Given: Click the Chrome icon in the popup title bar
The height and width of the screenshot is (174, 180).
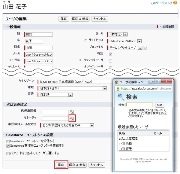Looking at the screenshot, I should point(117,82).
